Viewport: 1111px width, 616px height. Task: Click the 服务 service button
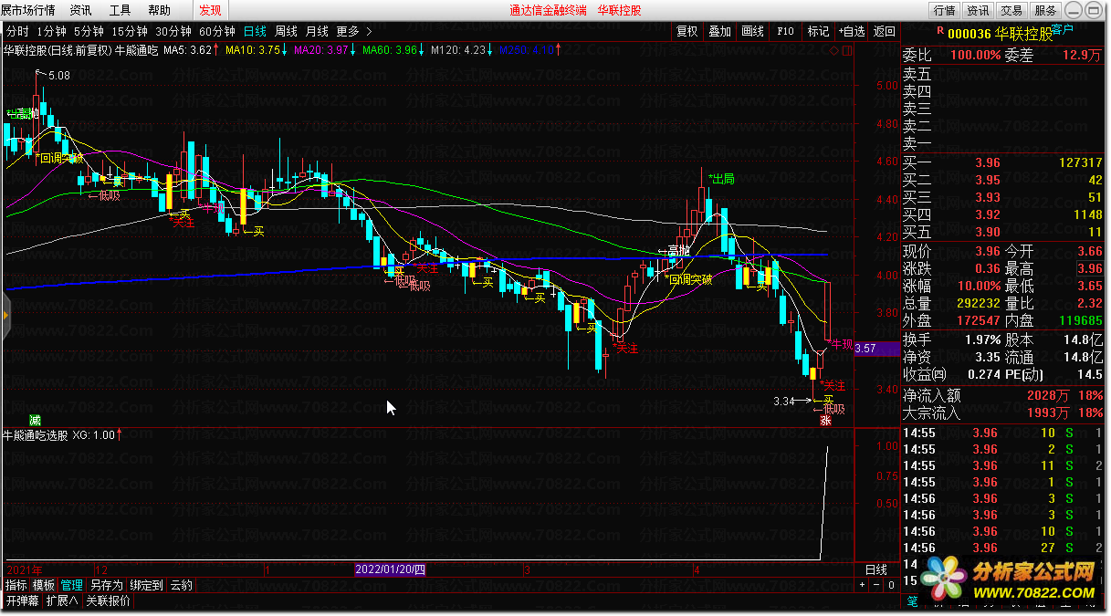1043,10
